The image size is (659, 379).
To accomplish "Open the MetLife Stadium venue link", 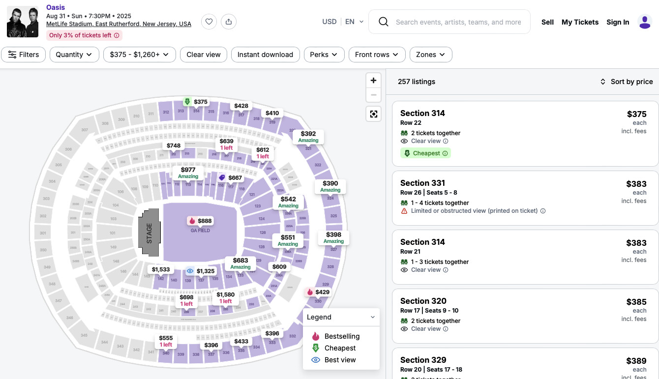I will point(119,24).
